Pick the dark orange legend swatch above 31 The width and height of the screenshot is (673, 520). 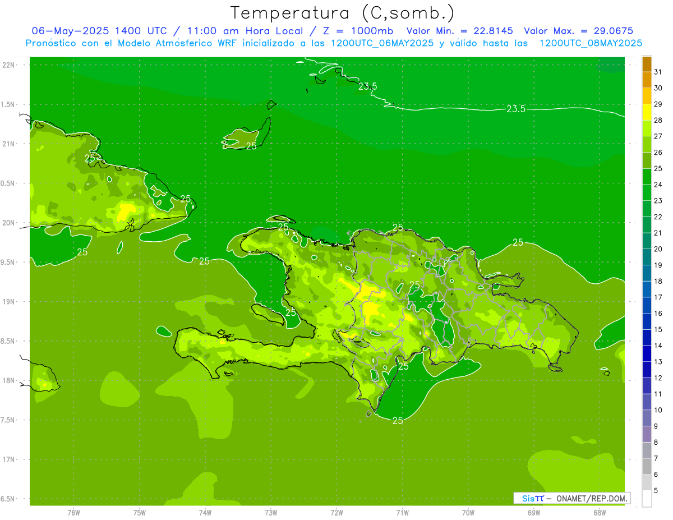[x=647, y=64]
